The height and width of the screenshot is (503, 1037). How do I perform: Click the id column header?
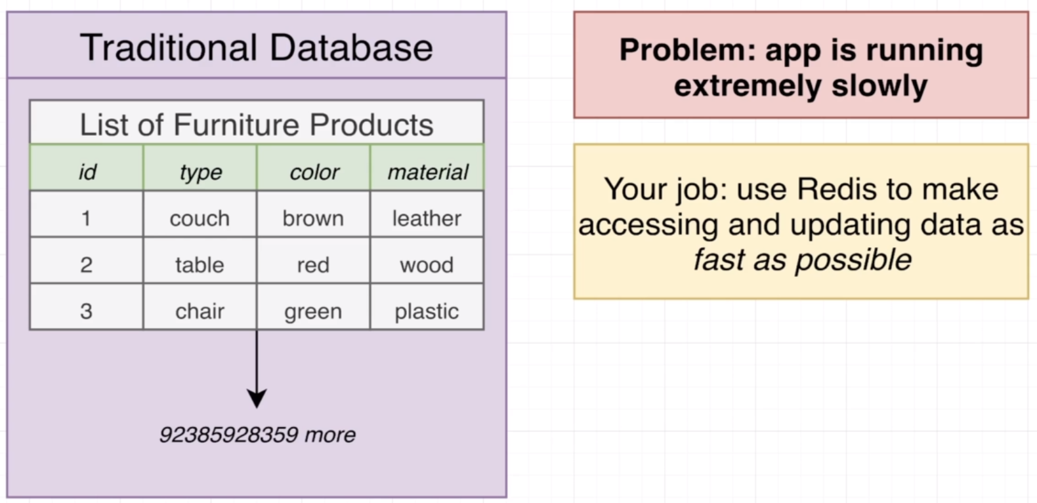pyautogui.click(x=87, y=172)
